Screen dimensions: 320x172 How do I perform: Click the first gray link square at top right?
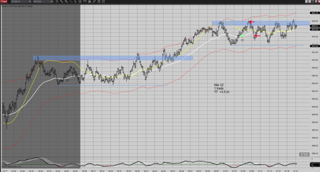[306, 2]
